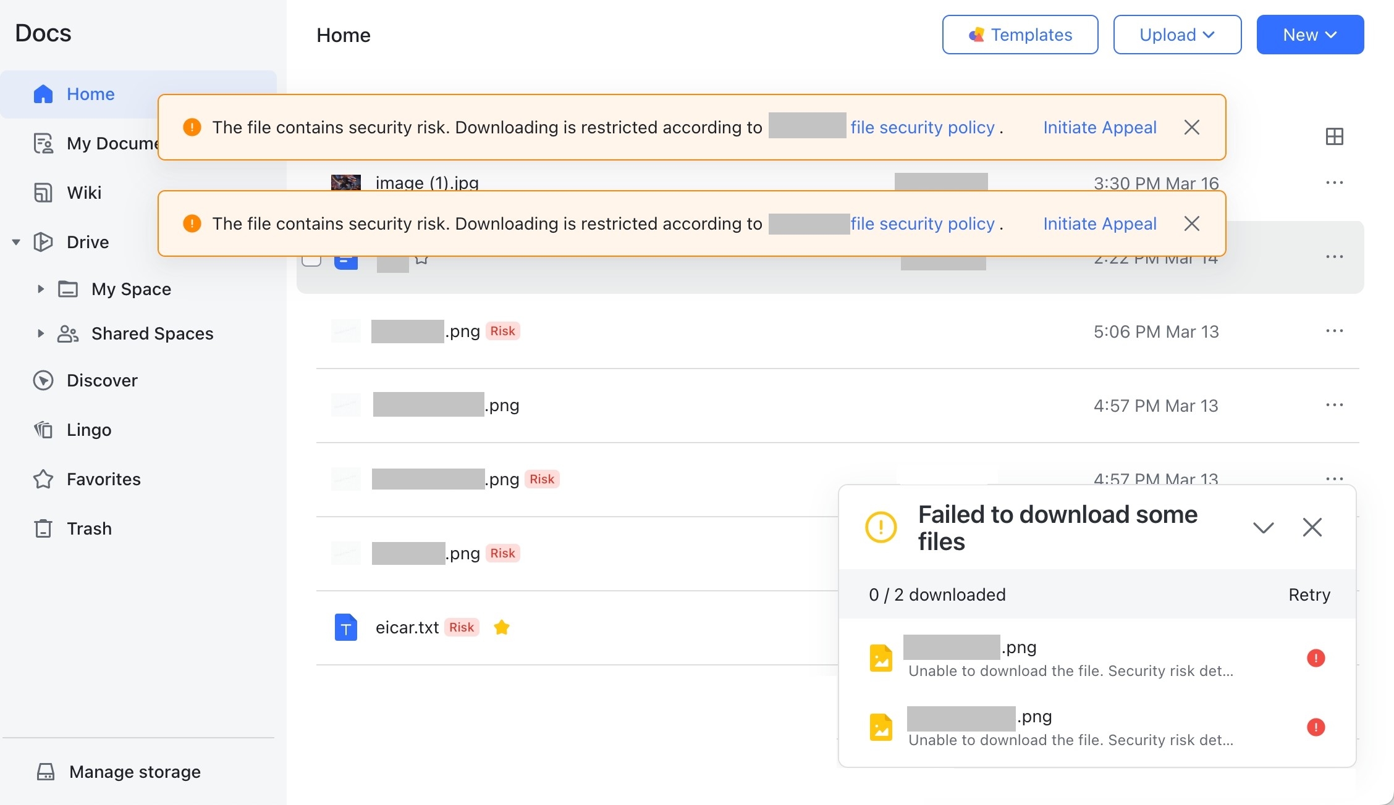Open Trash folder
The width and height of the screenshot is (1394, 805).
click(x=89, y=528)
